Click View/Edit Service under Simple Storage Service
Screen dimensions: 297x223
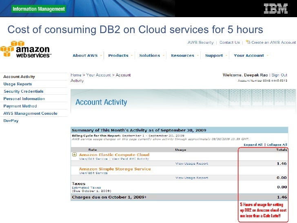(93, 173)
